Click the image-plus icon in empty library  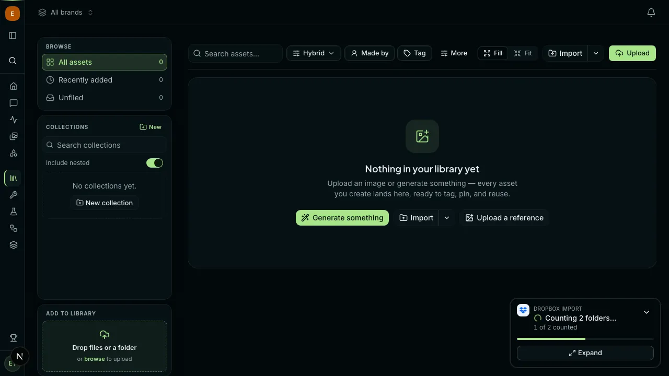pyautogui.click(x=422, y=136)
